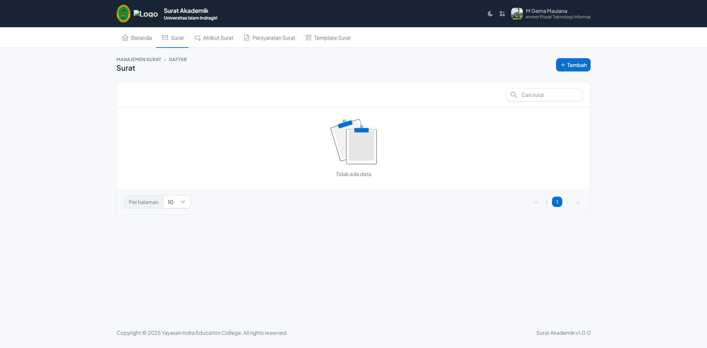Select the Surat tab
Screen dimensions: 707x348
pyautogui.click(x=173, y=38)
